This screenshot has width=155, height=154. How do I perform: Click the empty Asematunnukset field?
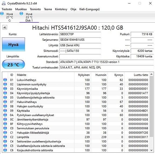point(80,56)
